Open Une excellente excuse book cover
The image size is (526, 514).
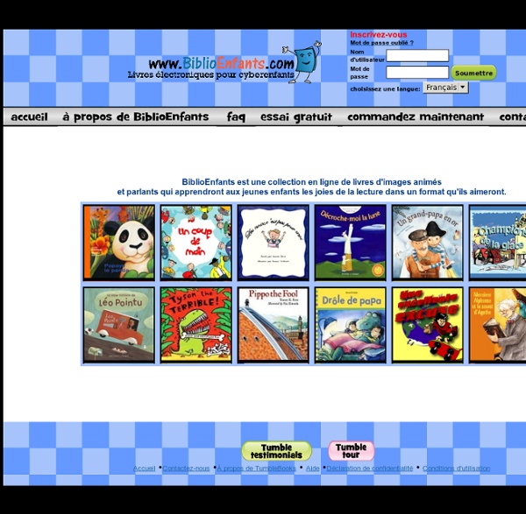coord(428,325)
